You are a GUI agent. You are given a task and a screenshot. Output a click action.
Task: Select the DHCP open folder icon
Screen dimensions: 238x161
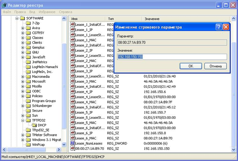click(34, 125)
